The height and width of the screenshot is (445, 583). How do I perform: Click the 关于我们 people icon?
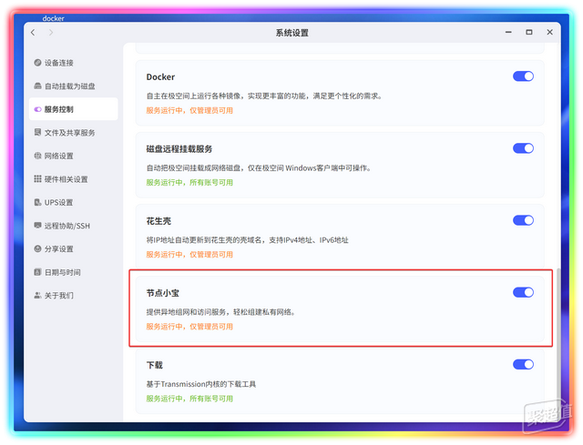tap(37, 295)
